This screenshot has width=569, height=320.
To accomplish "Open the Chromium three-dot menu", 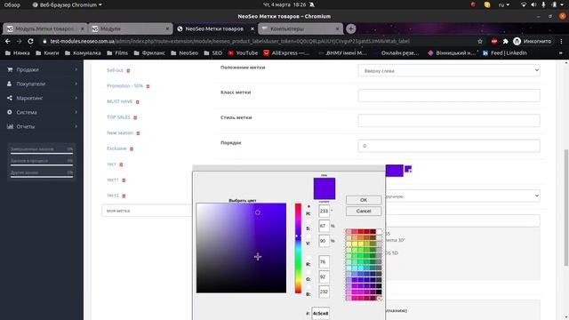I will [x=561, y=42].
